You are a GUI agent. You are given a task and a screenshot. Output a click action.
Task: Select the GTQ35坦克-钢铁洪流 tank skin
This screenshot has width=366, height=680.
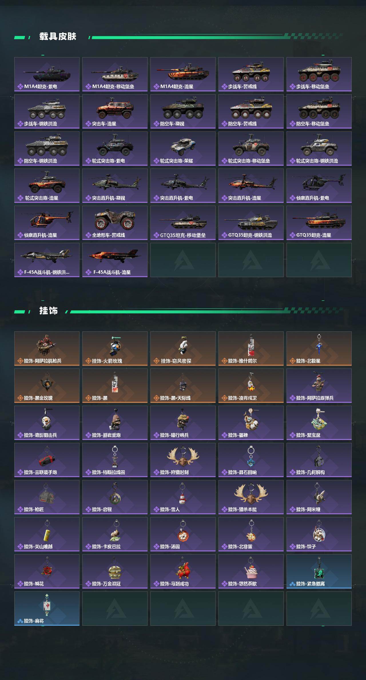251,223
